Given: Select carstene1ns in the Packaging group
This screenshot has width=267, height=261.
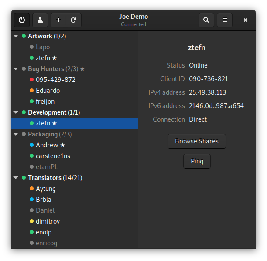Looking at the screenshot, I should (53, 156).
